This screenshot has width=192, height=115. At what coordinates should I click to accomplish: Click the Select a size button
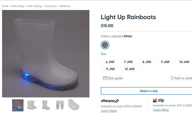pos(146,91)
